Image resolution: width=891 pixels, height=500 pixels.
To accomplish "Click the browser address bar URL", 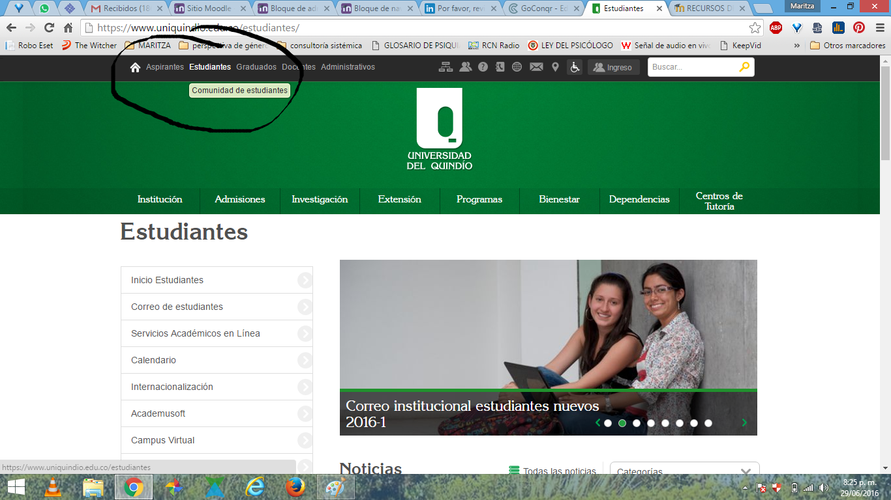I will tap(198, 28).
